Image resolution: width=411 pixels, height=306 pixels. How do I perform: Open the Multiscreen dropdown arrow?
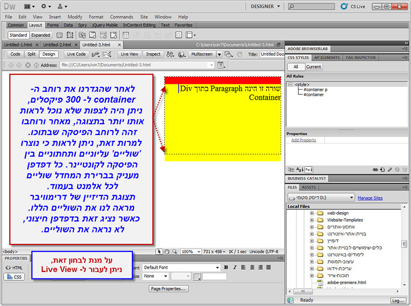tap(220, 55)
